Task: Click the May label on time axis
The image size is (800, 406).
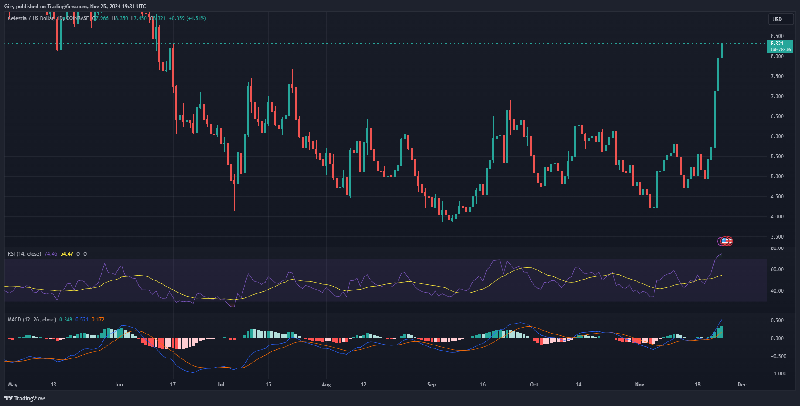Action: [x=13, y=385]
